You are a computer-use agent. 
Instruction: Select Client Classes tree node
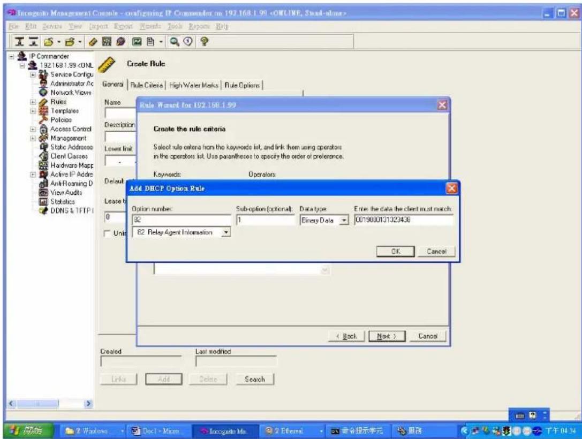[69, 156]
